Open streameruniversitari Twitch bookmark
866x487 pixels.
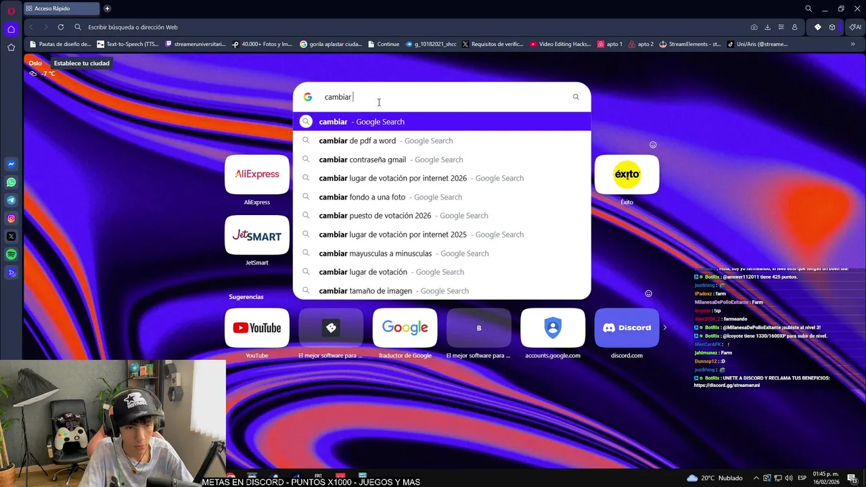pos(196,44)
